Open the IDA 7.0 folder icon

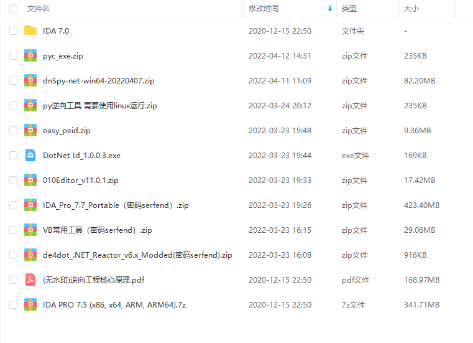(30, 31)
